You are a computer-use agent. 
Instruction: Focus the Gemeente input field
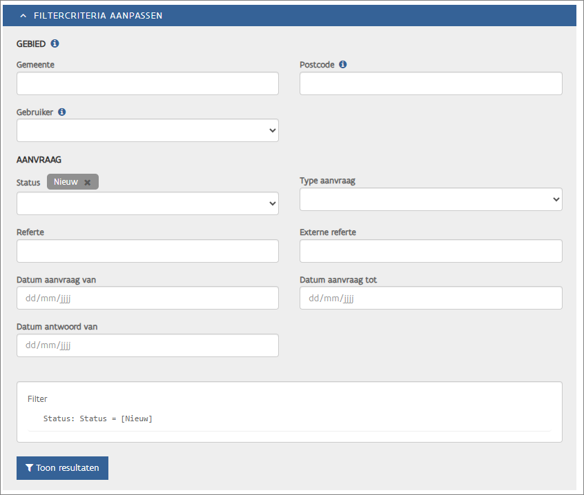pos(147,83)
